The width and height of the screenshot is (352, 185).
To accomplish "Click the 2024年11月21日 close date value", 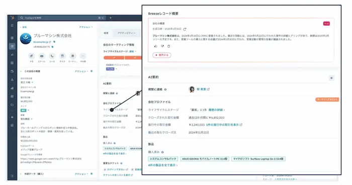I will [x=199, y=133].
